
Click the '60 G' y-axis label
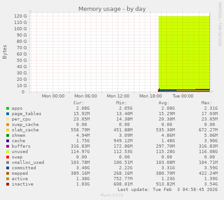click(22, 54)
